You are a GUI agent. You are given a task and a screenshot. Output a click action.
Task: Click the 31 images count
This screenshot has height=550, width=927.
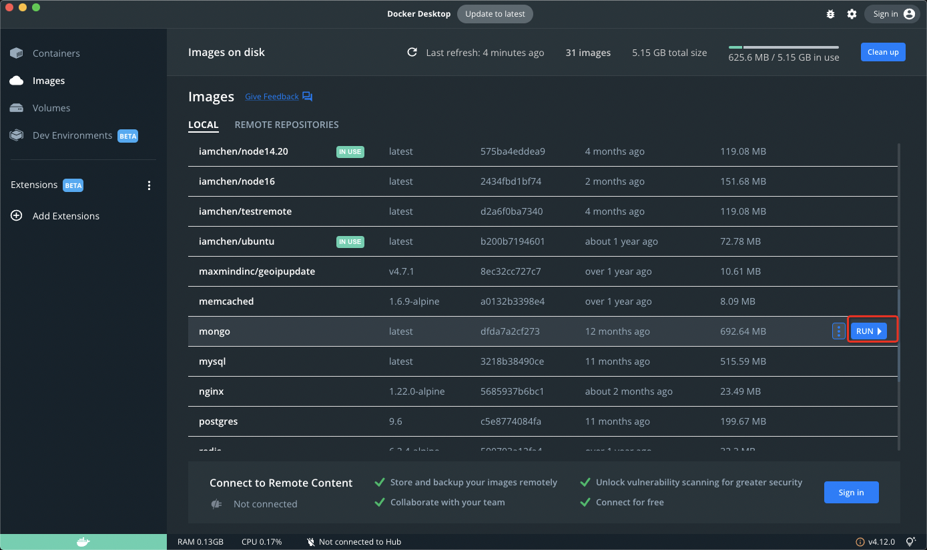(x=588, y=53)
